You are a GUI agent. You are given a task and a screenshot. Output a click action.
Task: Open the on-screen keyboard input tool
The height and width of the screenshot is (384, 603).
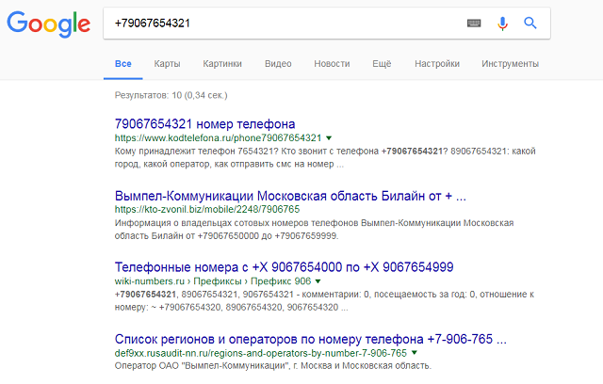pyautogui.click(x=474, y=24)
